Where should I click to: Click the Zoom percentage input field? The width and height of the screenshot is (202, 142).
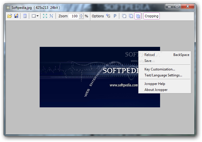pos(74,16)
